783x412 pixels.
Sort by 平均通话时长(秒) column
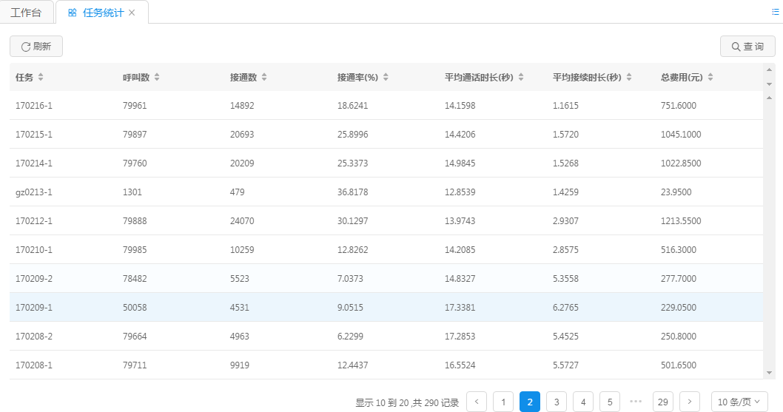coord(521,78)
